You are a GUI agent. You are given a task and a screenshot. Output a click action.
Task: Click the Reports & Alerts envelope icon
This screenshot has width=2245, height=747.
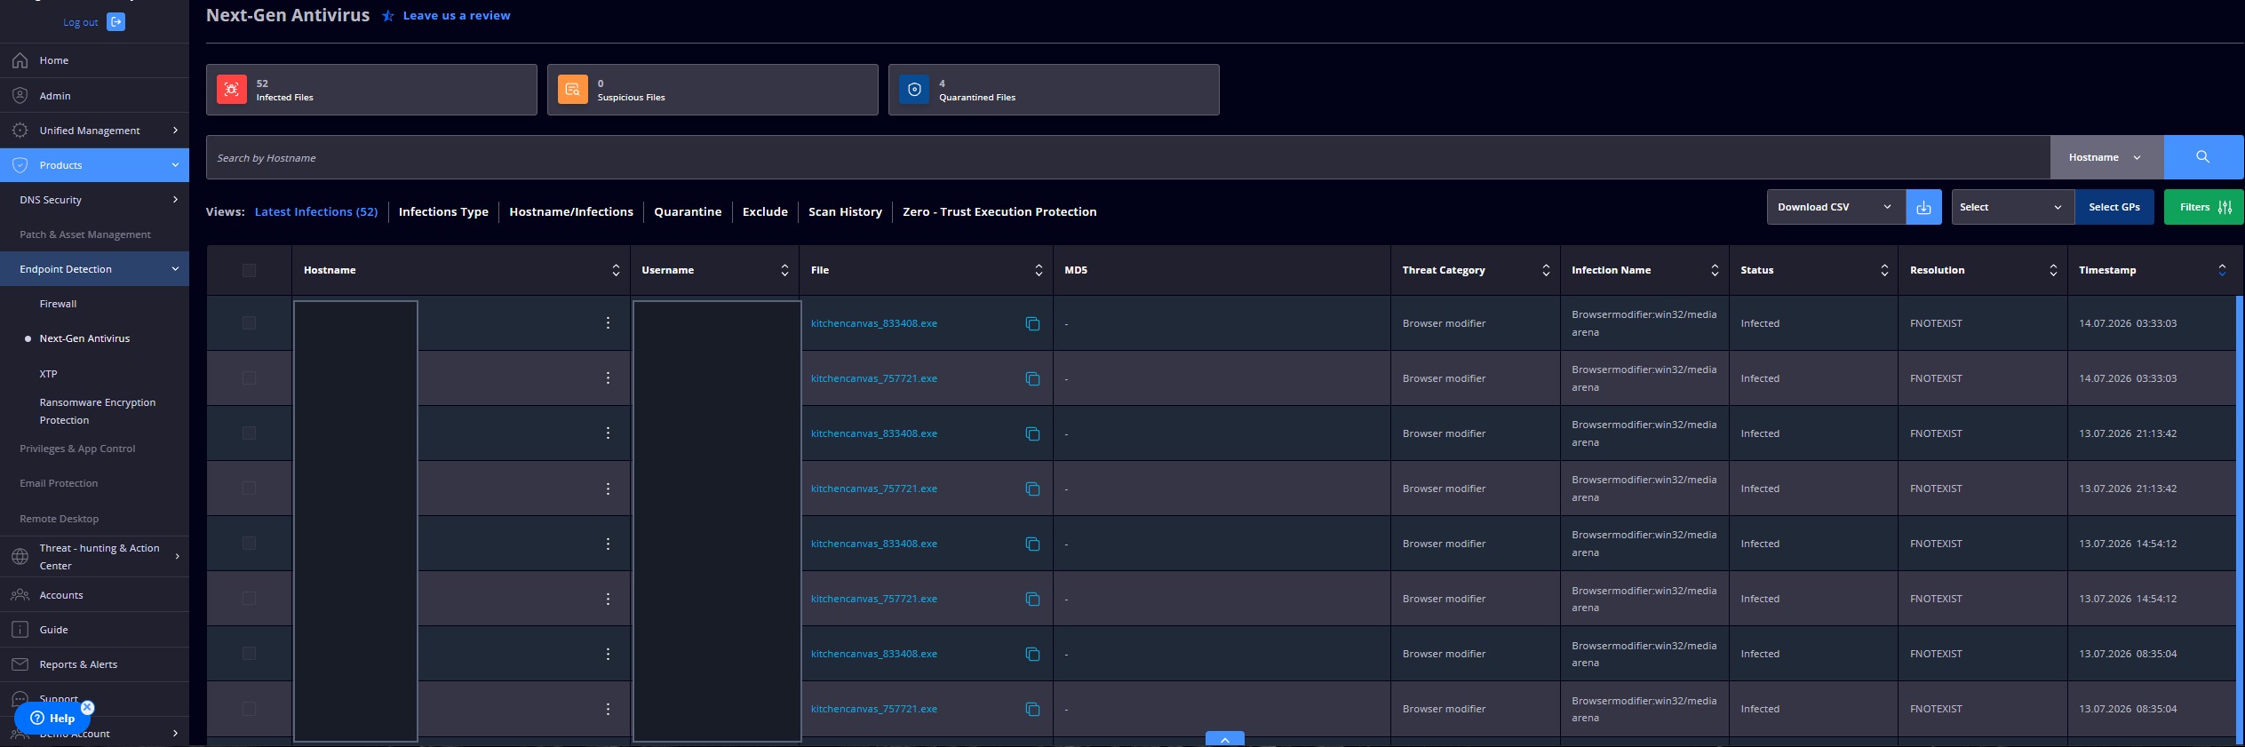20,664
